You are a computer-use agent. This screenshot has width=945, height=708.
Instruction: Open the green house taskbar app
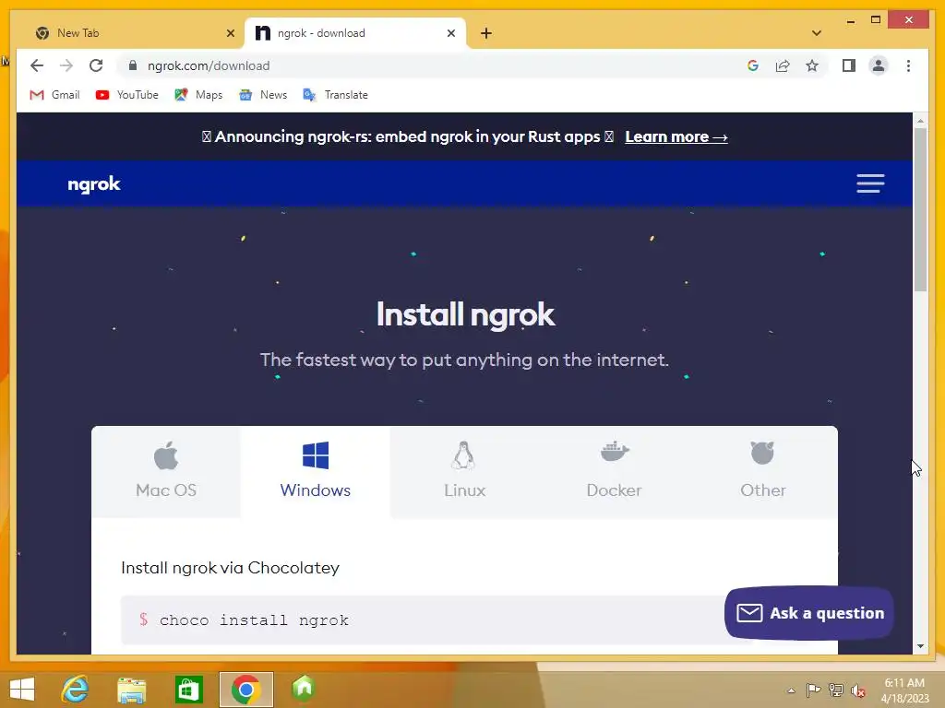[x=304, y=688]
